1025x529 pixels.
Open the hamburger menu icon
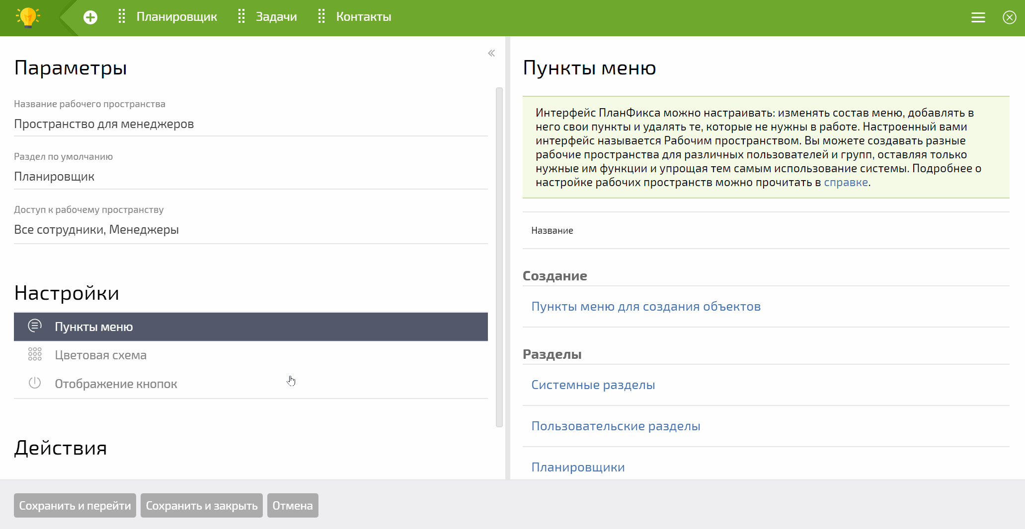(x=978, y=17)
